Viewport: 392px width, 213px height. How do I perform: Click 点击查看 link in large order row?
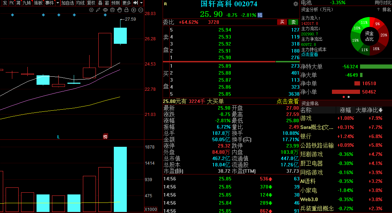(287, 101)
